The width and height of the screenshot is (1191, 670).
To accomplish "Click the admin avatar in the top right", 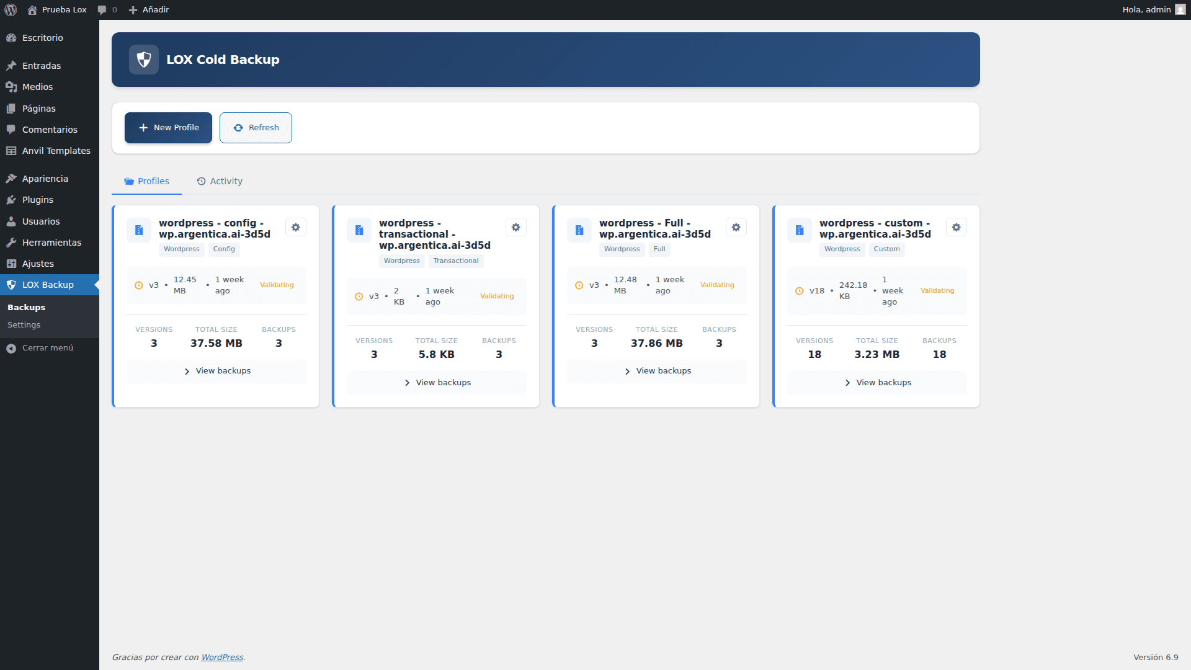I will [1180, 9].
